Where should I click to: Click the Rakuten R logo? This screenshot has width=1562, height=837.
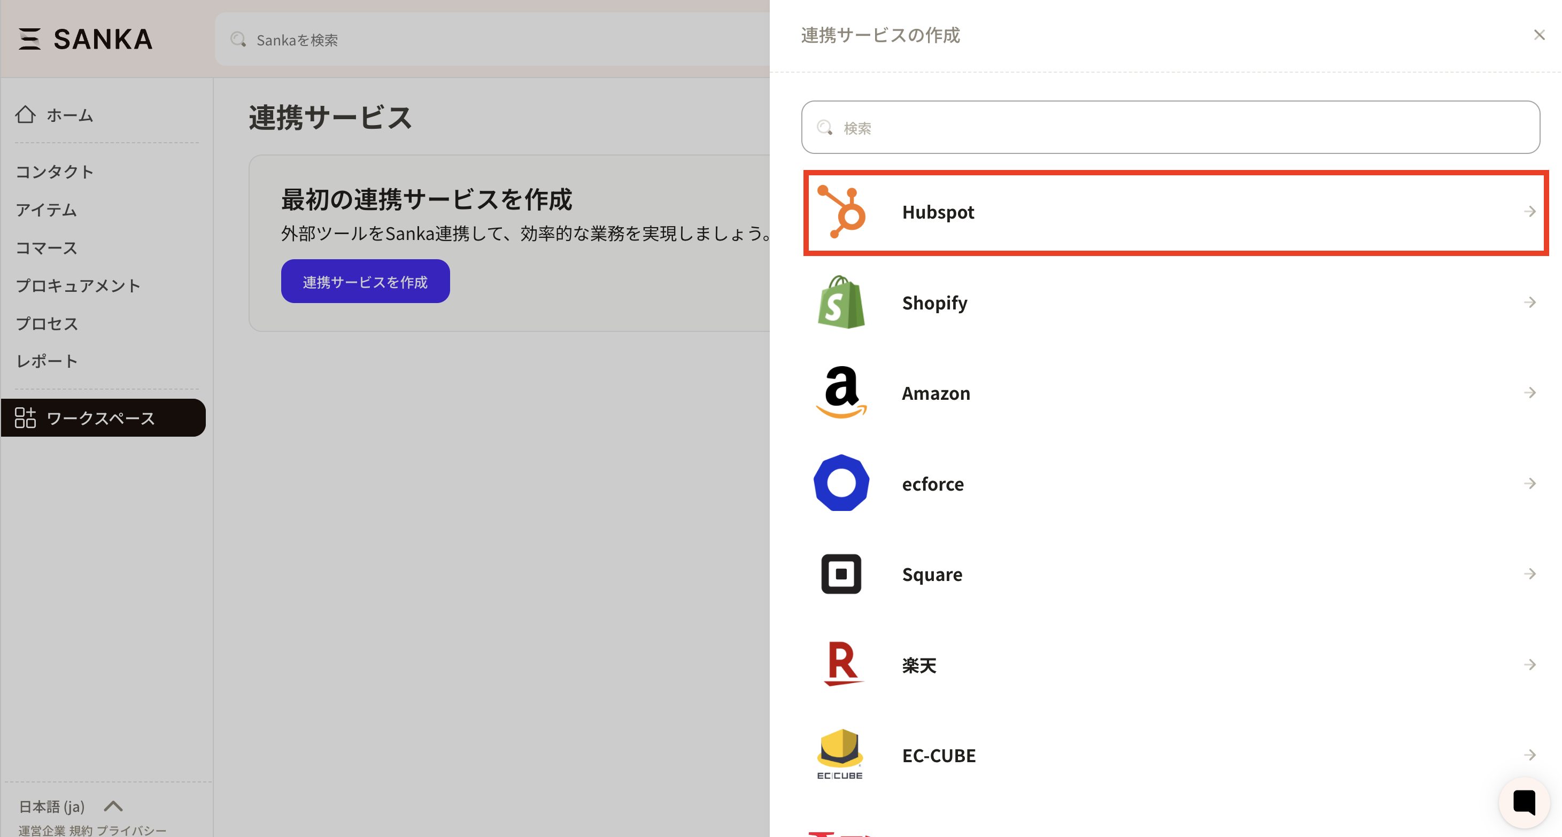842,664
